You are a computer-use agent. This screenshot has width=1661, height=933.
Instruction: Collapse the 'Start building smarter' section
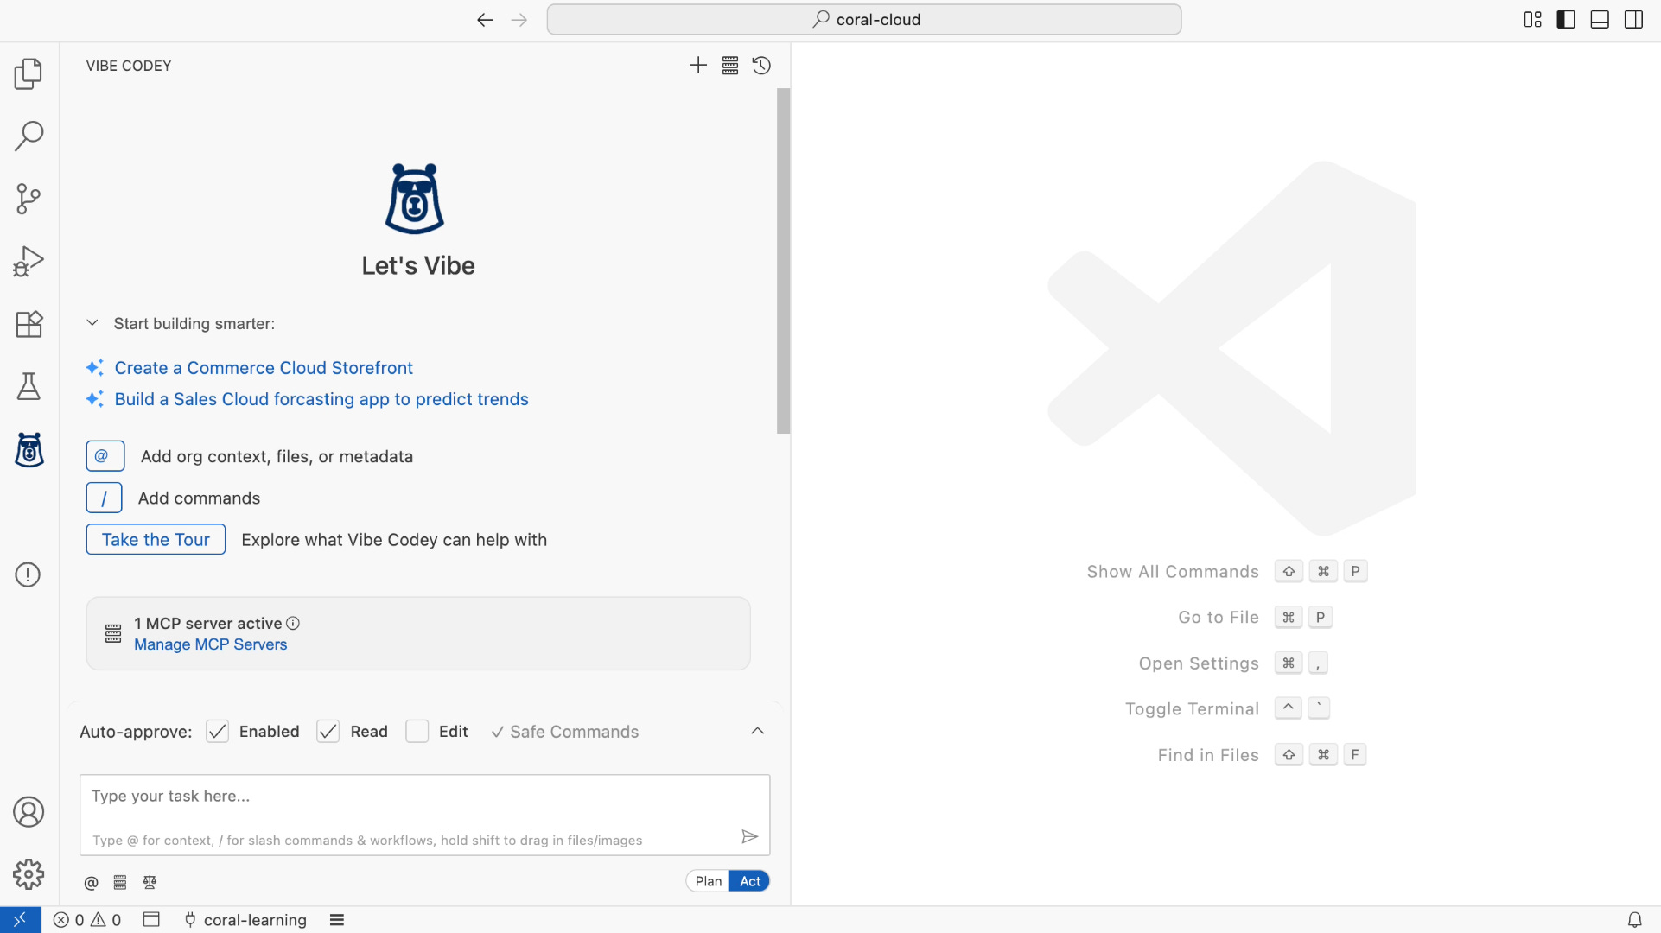point(92,323)
